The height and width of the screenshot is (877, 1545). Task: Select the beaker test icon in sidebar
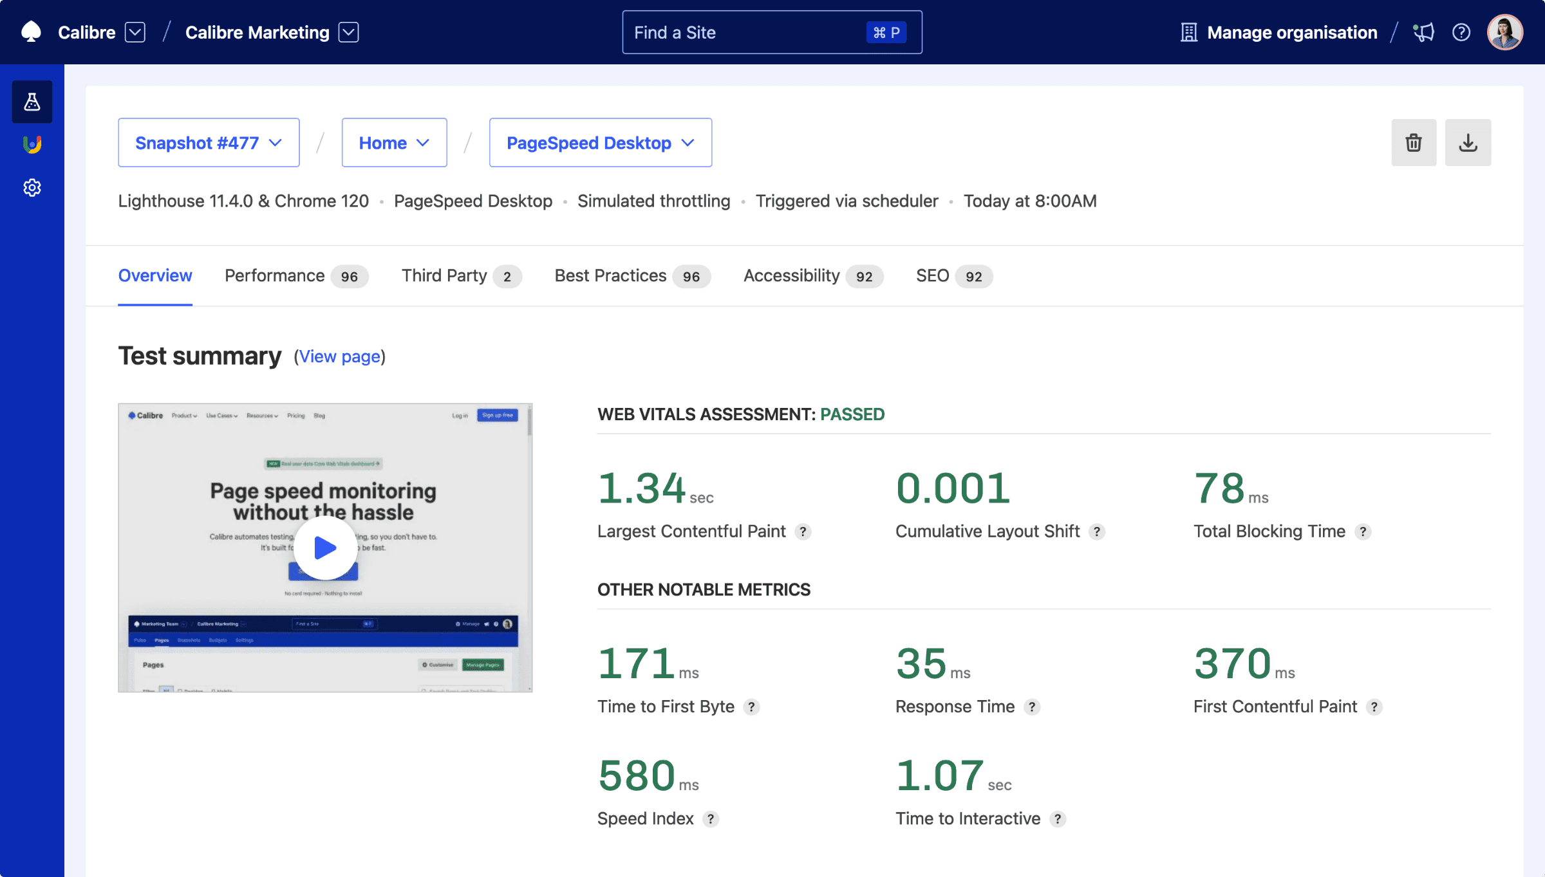click(x=32, y=101)
